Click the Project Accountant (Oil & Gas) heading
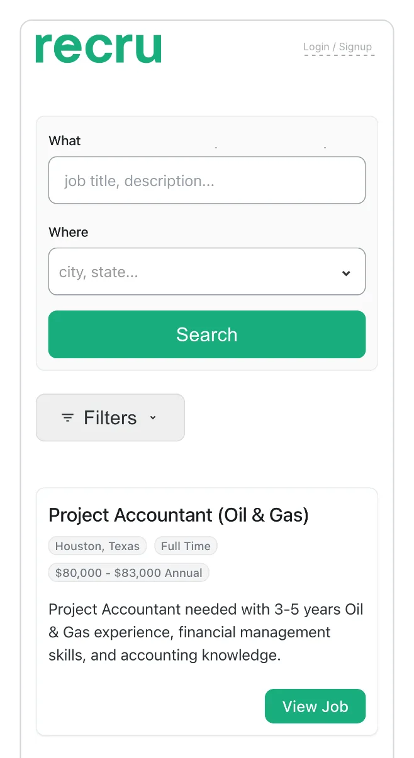Screen dimensions: 414x758 pos(178,515)
